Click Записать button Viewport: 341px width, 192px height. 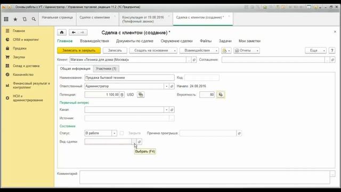115,51
